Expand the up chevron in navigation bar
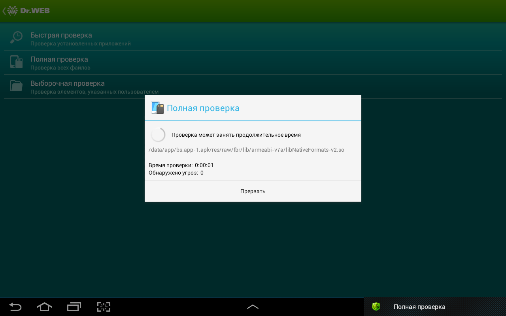Viewport: 506px width, 316px height. tap(253, 307)
